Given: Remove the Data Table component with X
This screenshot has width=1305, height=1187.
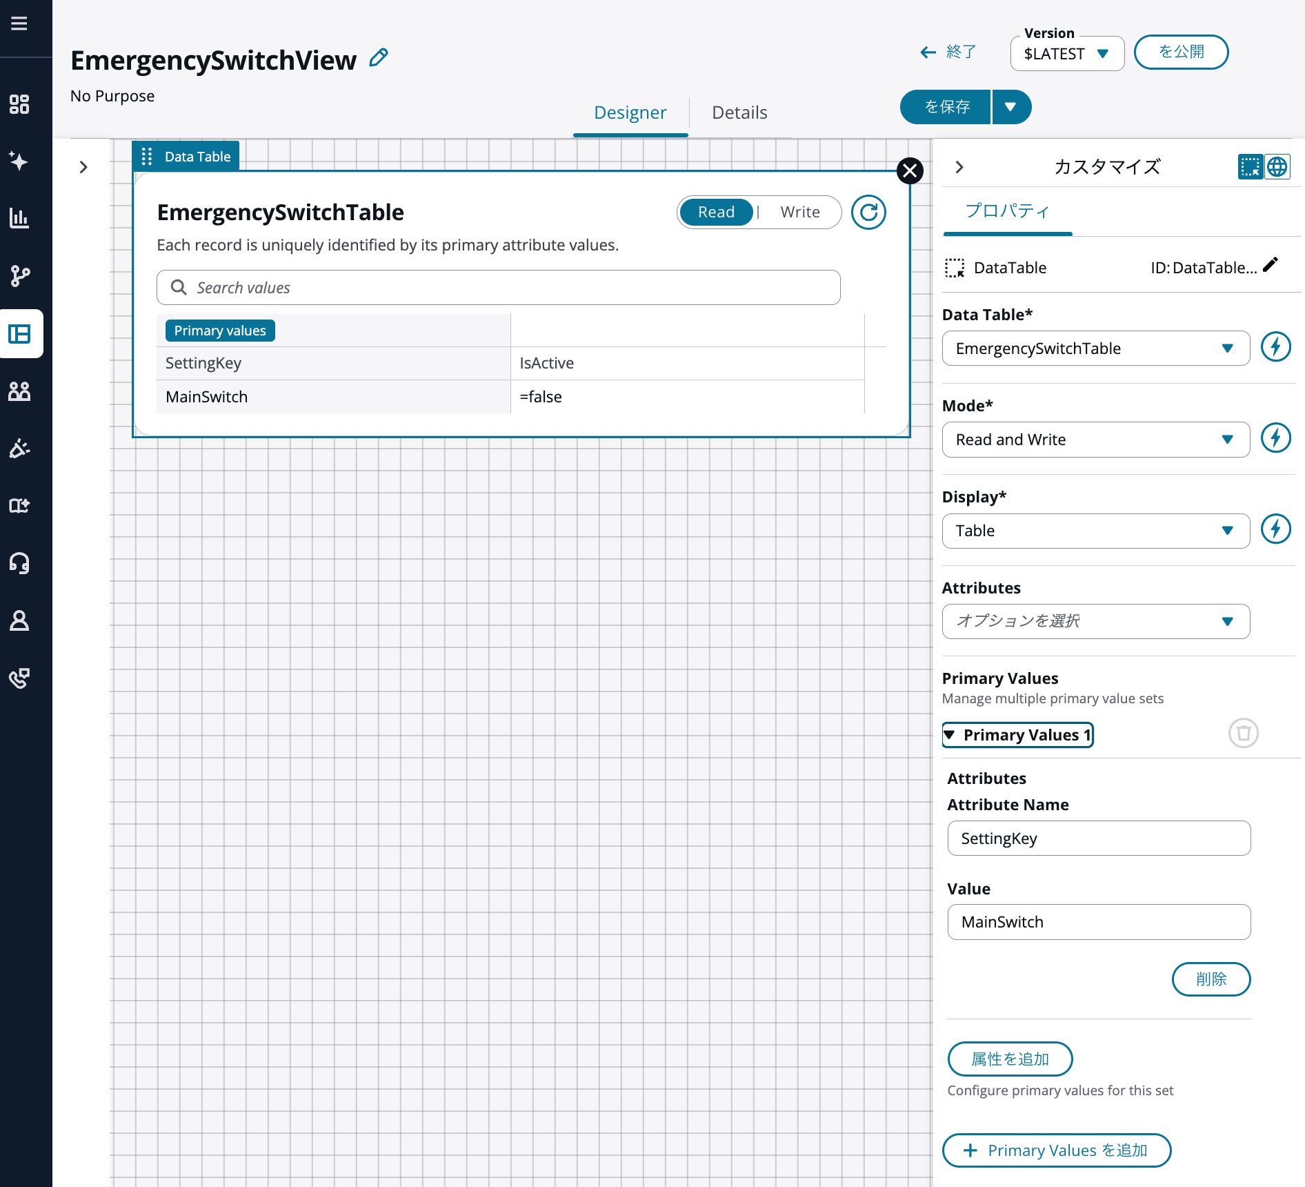Looking at the screenshot, I should click(x=910, y=170).
